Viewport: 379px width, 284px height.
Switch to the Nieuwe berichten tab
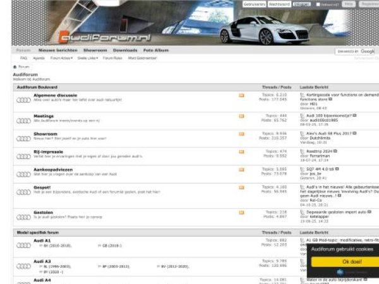pyautogui.click(x=58, y=50)
